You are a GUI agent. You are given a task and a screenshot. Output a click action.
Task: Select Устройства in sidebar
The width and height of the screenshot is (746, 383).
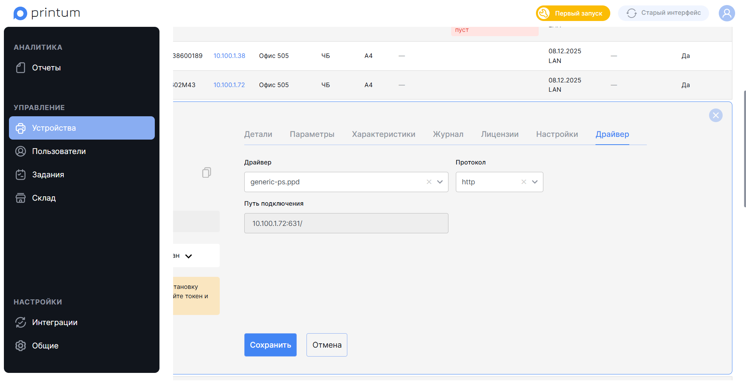click(82, 128)
